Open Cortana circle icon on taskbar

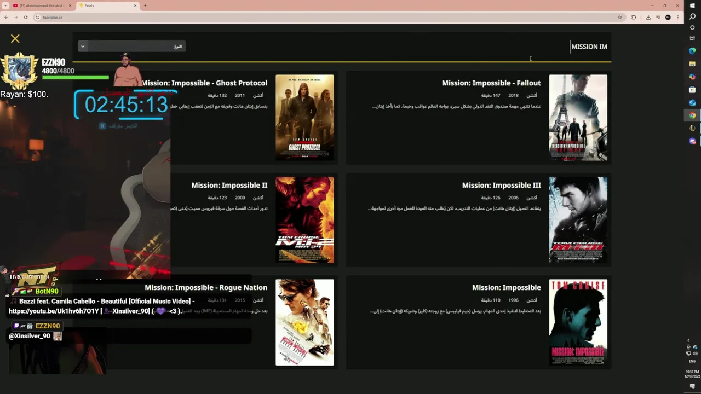692,27
